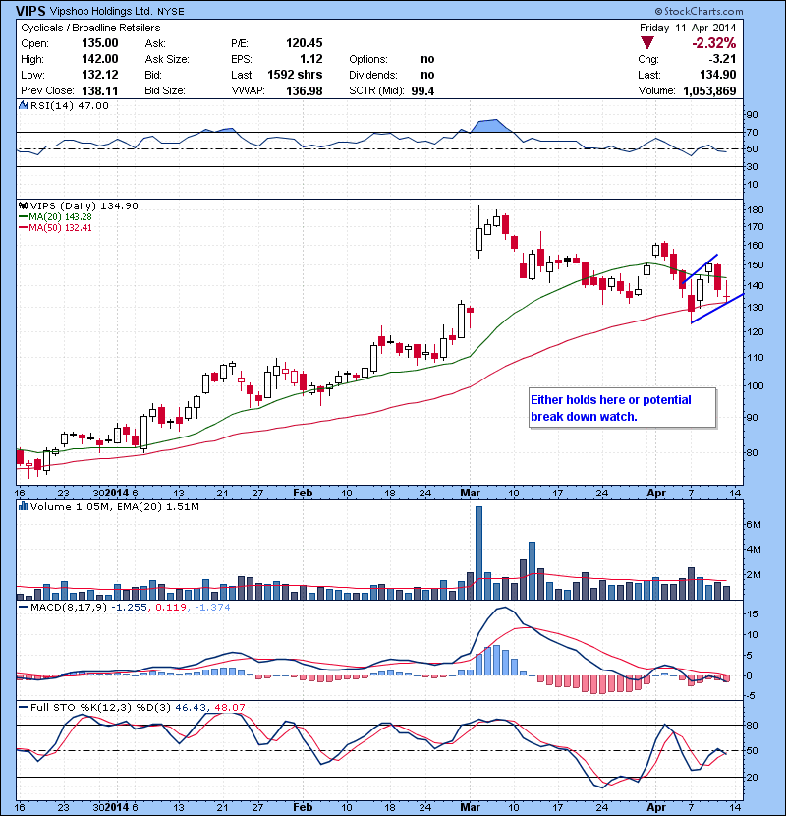Select the Prev Close value 138.11
This screenshot has height=816, width=786.
click(100, 90)
